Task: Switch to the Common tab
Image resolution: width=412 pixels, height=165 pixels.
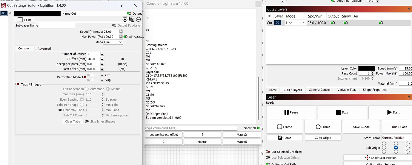Action: (x=24, y=48)
